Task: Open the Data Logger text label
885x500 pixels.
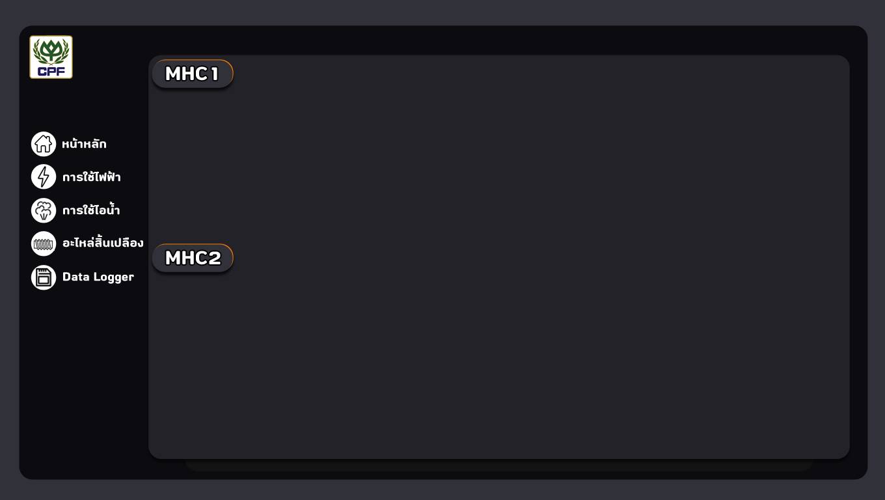Action: (x=98, y=277)
